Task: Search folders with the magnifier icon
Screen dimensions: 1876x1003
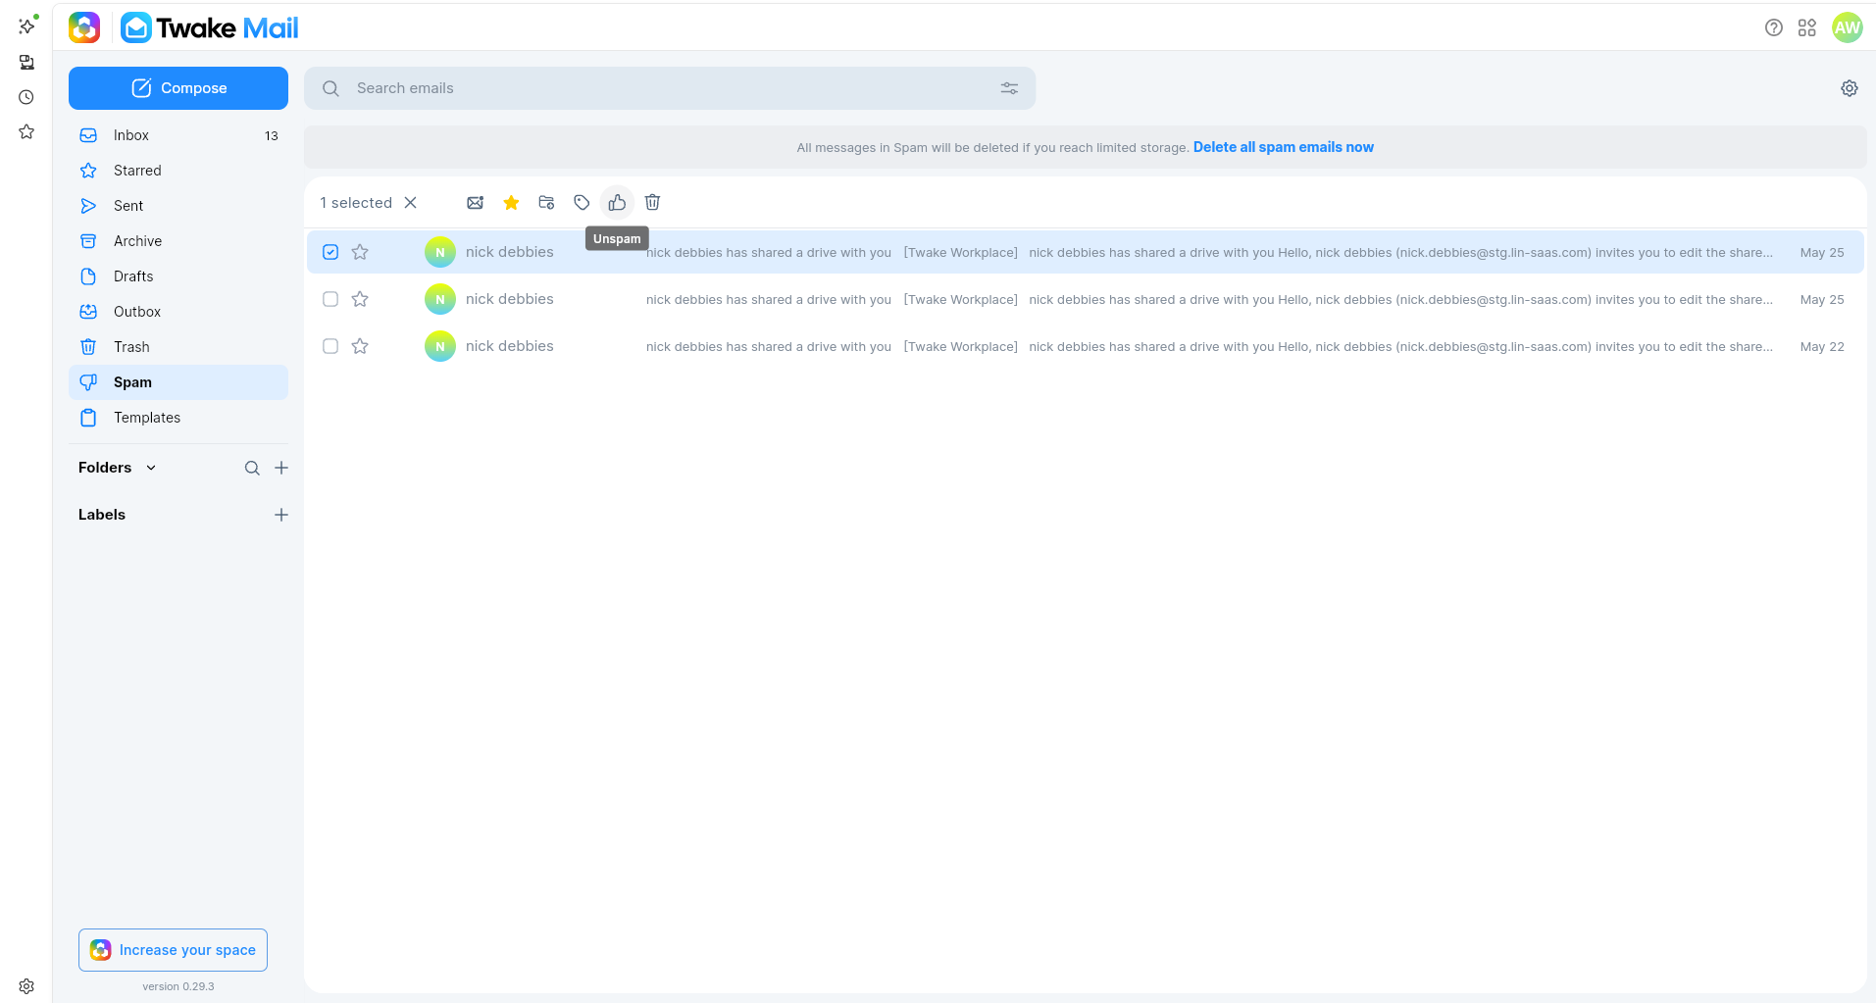Action: (252, 468)
